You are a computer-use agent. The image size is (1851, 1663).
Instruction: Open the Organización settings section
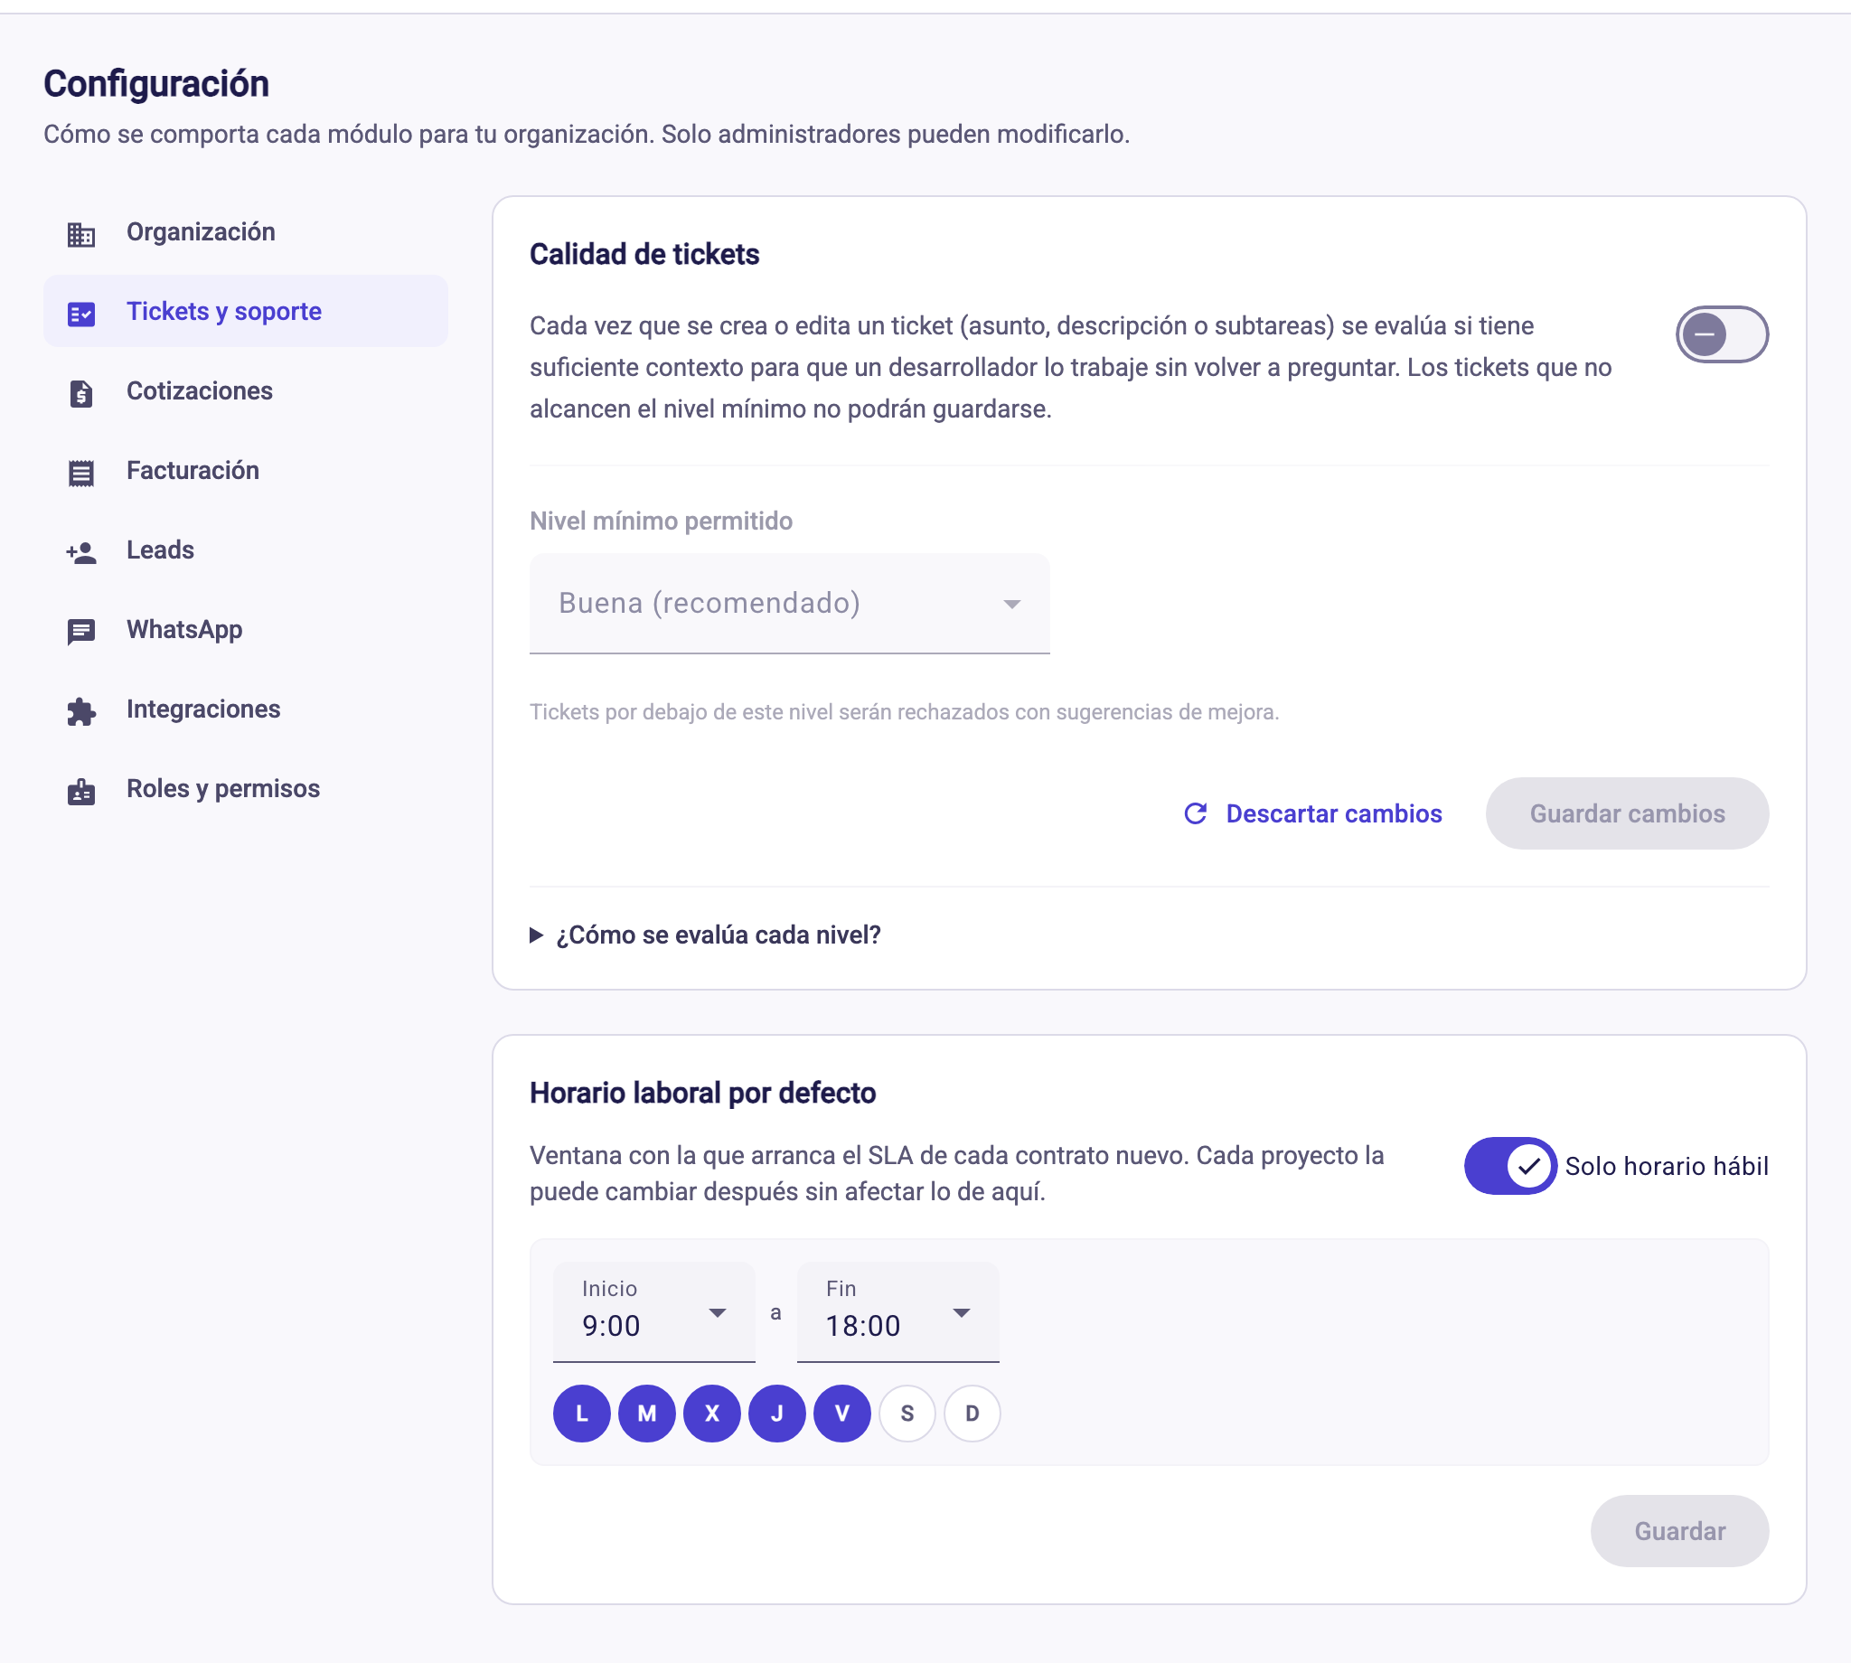[x=246, y=232]
